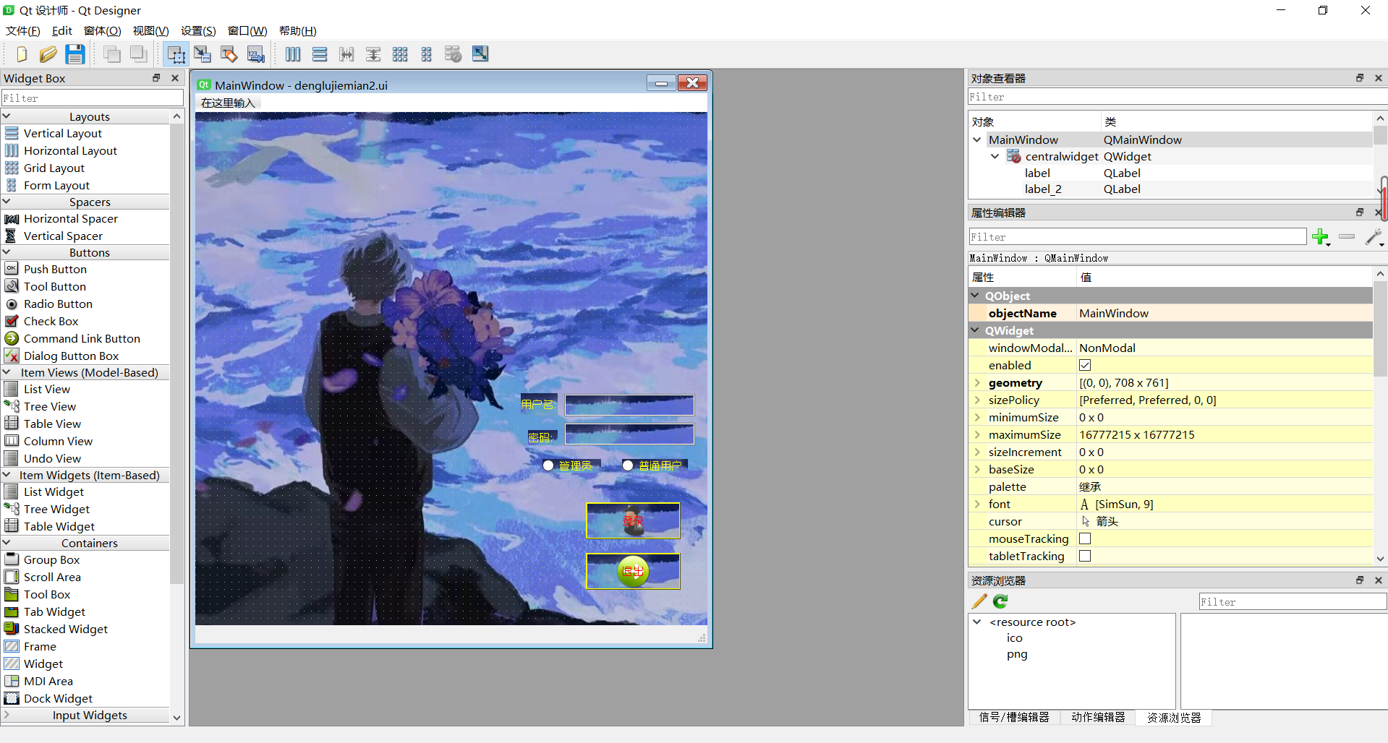Image resolution: width=1388 pixels, height=743 pixels.
Task: Collapse centralwidget node in object tree
Action: tap(995, 156)
